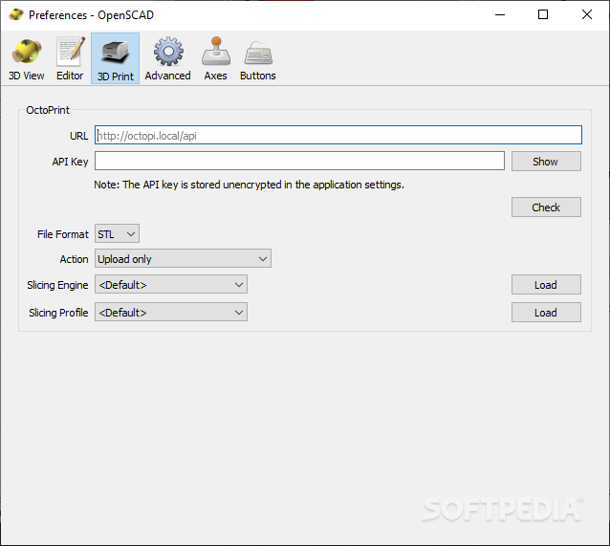Show the hidden API key
The image size is (610, 546).
coord(546,161)
